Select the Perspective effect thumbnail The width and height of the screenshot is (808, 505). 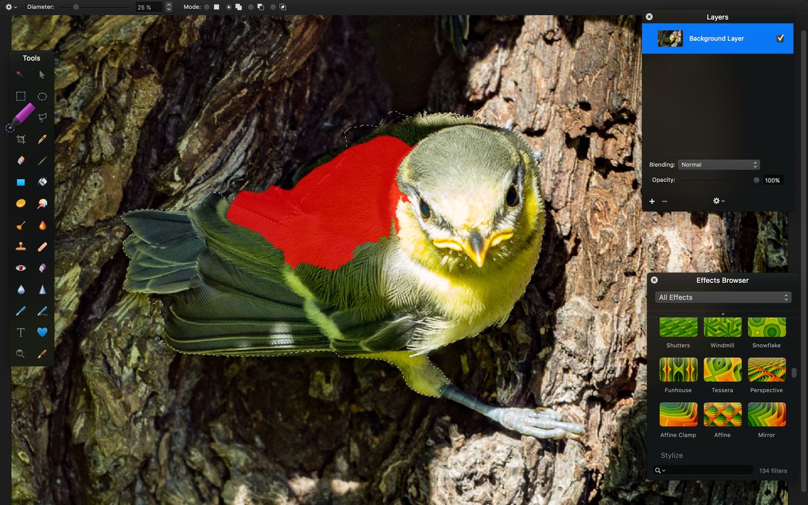(766, 370)
